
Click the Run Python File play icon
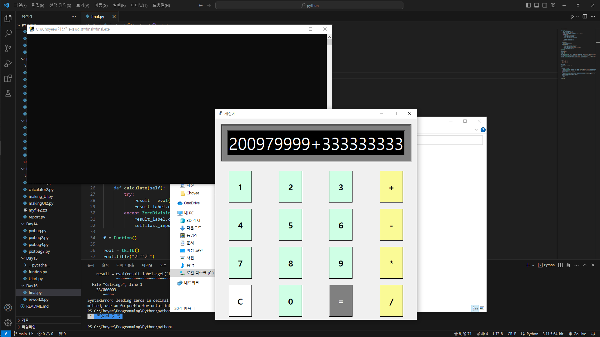pyautogui.click(x=572, y=17)
